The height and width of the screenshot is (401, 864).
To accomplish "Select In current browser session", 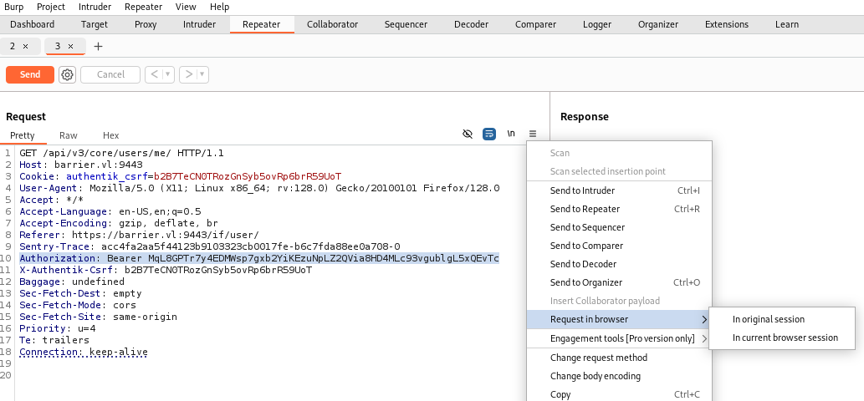I will (x=785, y=338).
